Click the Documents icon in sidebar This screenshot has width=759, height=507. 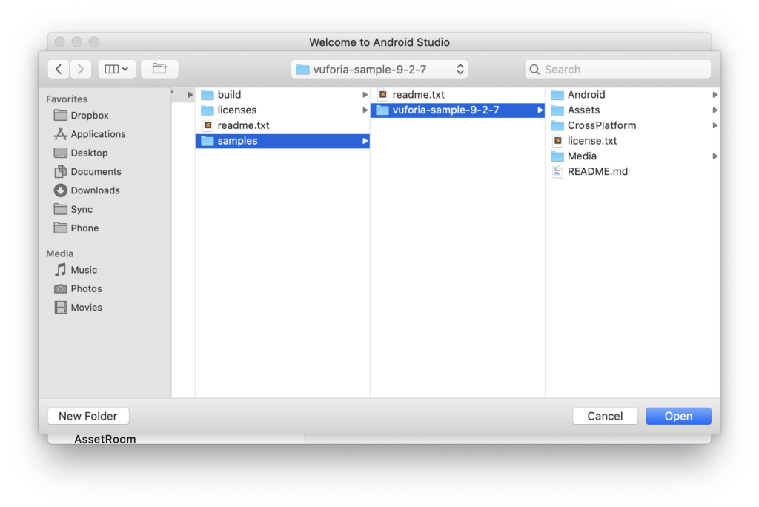pyautogui.click(x=61, y=171)
